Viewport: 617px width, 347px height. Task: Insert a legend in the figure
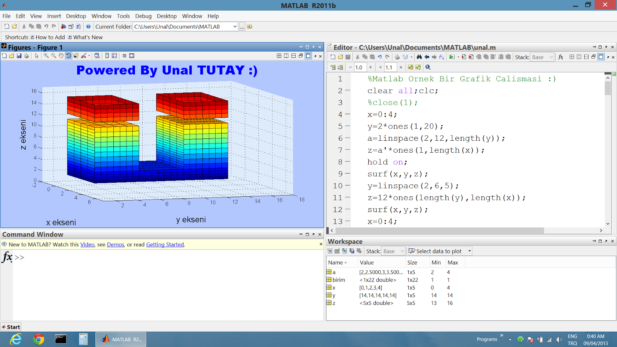pos(115,56)
